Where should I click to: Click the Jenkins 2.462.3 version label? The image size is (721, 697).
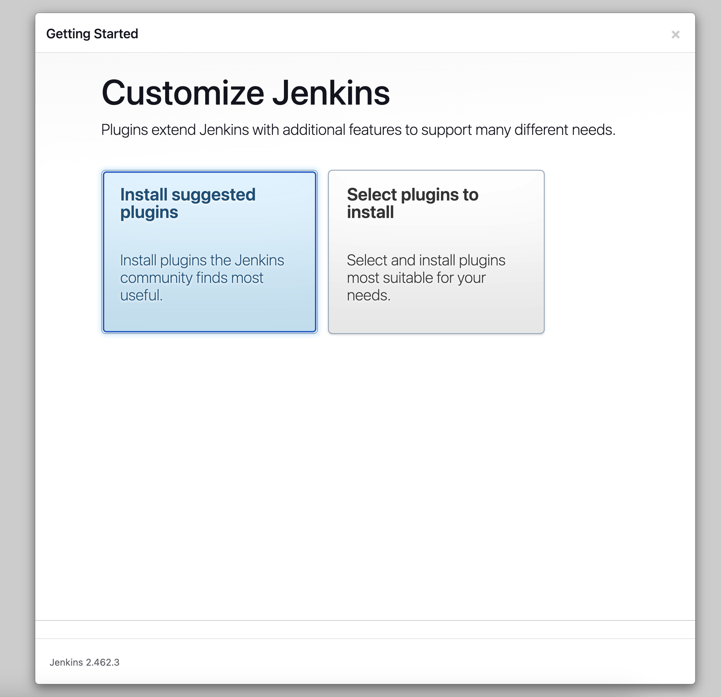coord(84,662)
